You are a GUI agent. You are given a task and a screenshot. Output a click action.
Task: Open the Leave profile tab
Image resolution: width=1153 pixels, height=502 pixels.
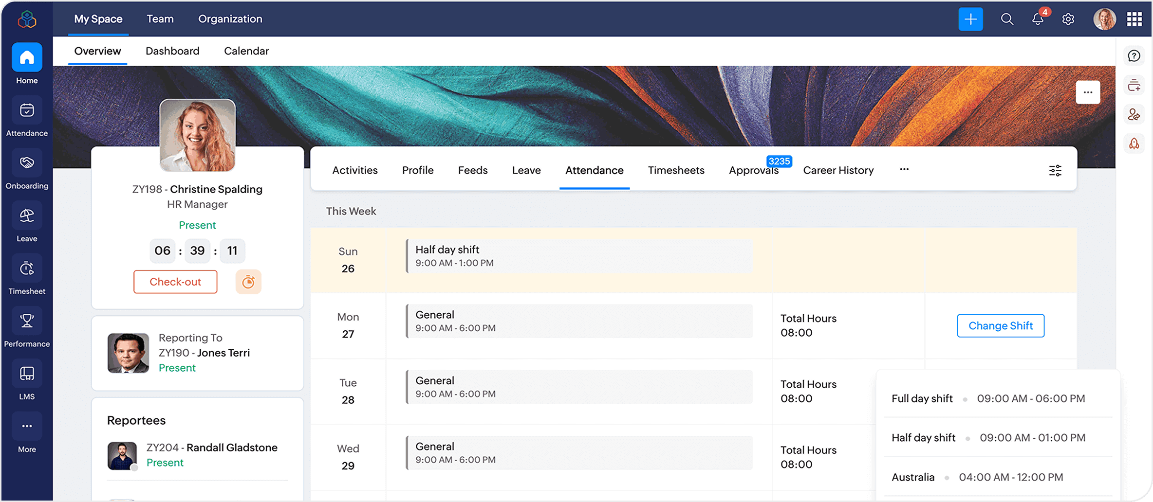pyautogui.click(x=526, y=170)
